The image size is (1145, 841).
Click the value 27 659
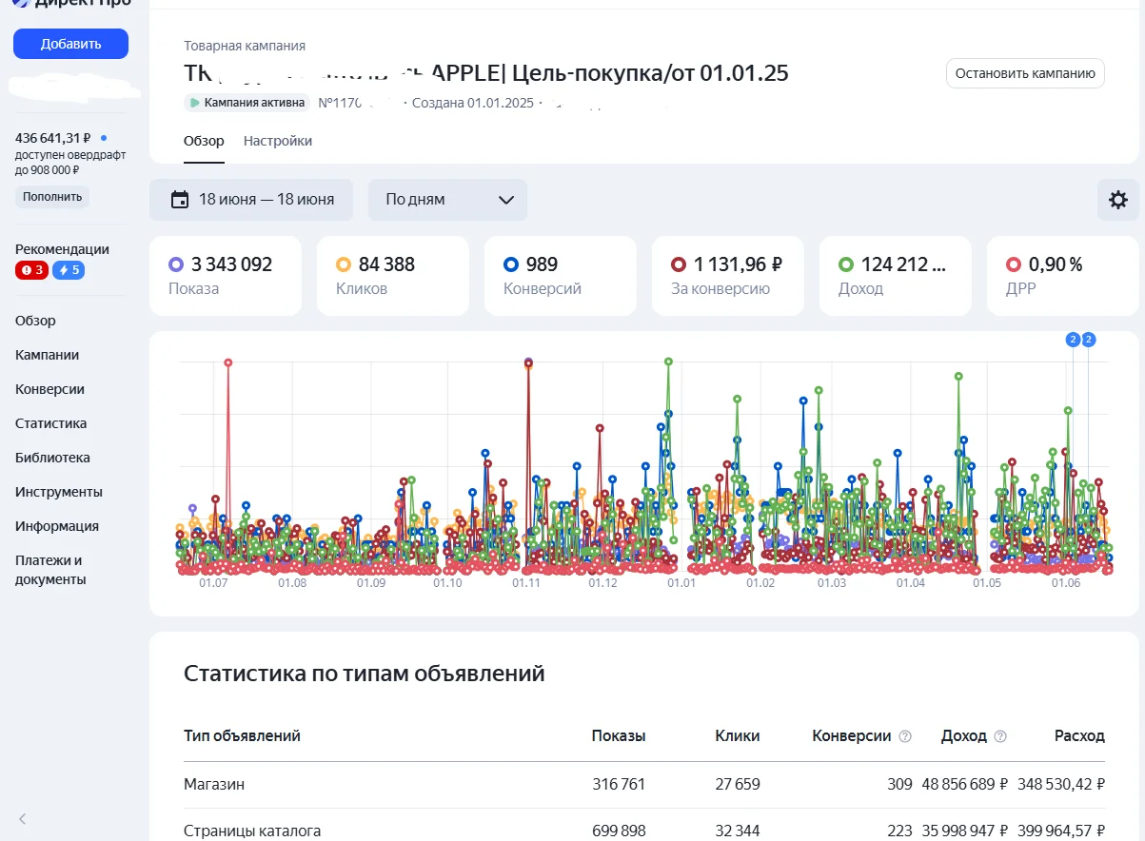738,785
